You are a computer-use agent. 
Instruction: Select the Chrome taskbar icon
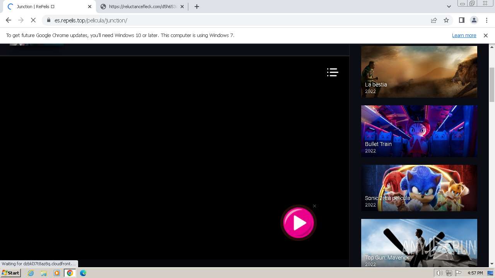click(x=70, y=273)
